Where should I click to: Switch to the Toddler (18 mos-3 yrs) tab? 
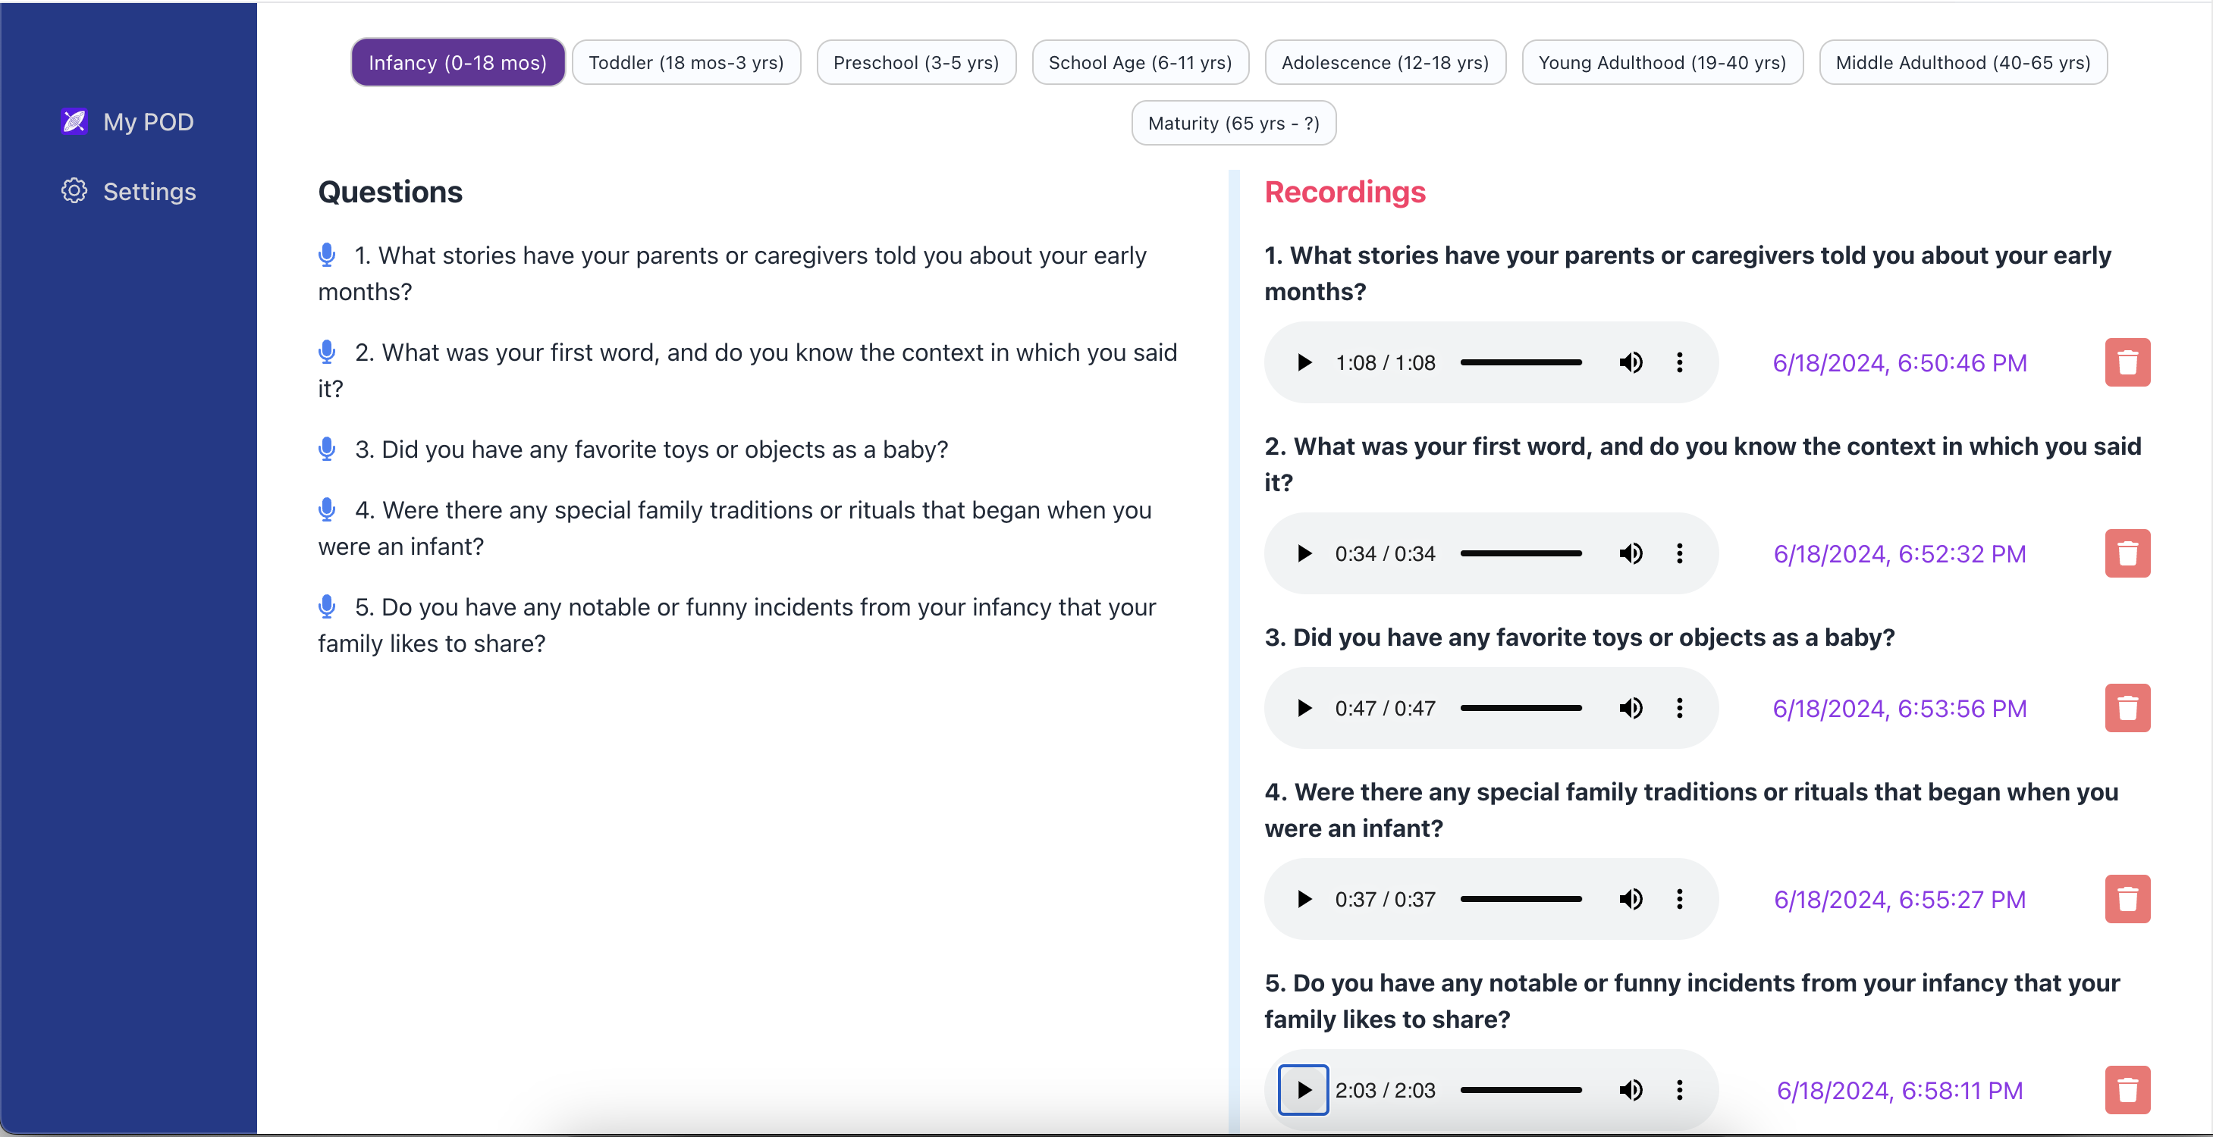click(x=686, y=61)
